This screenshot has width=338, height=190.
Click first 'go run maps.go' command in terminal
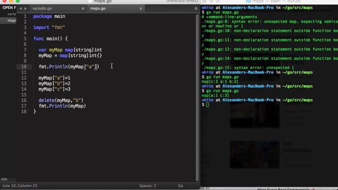[x=222, y=12]
